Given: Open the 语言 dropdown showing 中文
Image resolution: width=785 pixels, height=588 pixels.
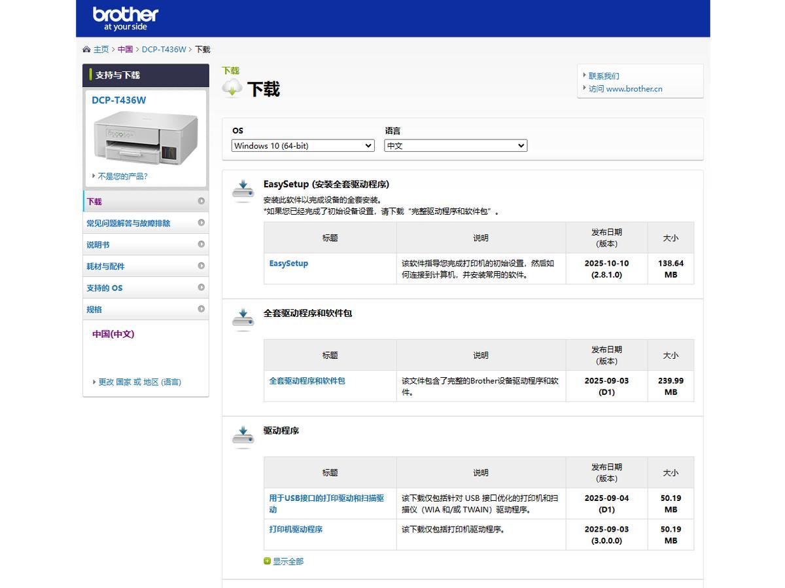Looking at the screenshot, I should coord(455,146).
